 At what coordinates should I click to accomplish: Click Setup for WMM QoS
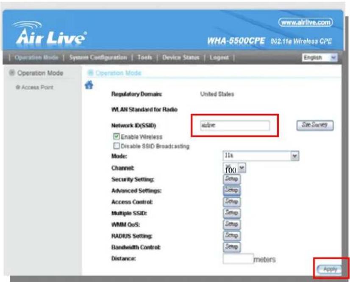pyautogui.click(x=232, y=224)
